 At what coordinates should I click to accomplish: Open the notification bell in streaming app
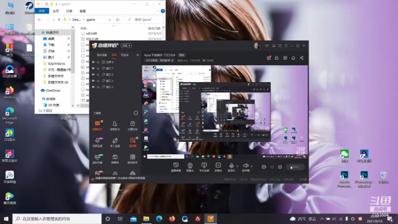coord(293,58)
